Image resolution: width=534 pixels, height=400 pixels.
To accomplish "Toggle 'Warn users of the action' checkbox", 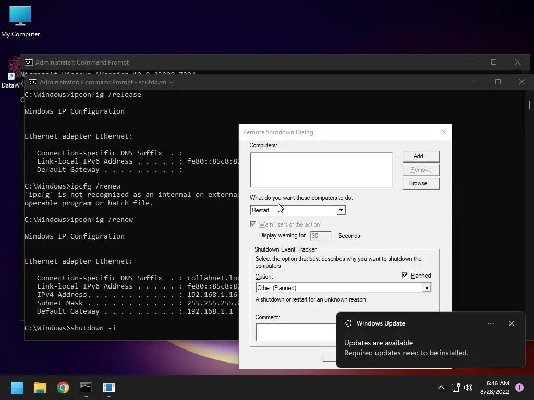I will click(253, 224).
